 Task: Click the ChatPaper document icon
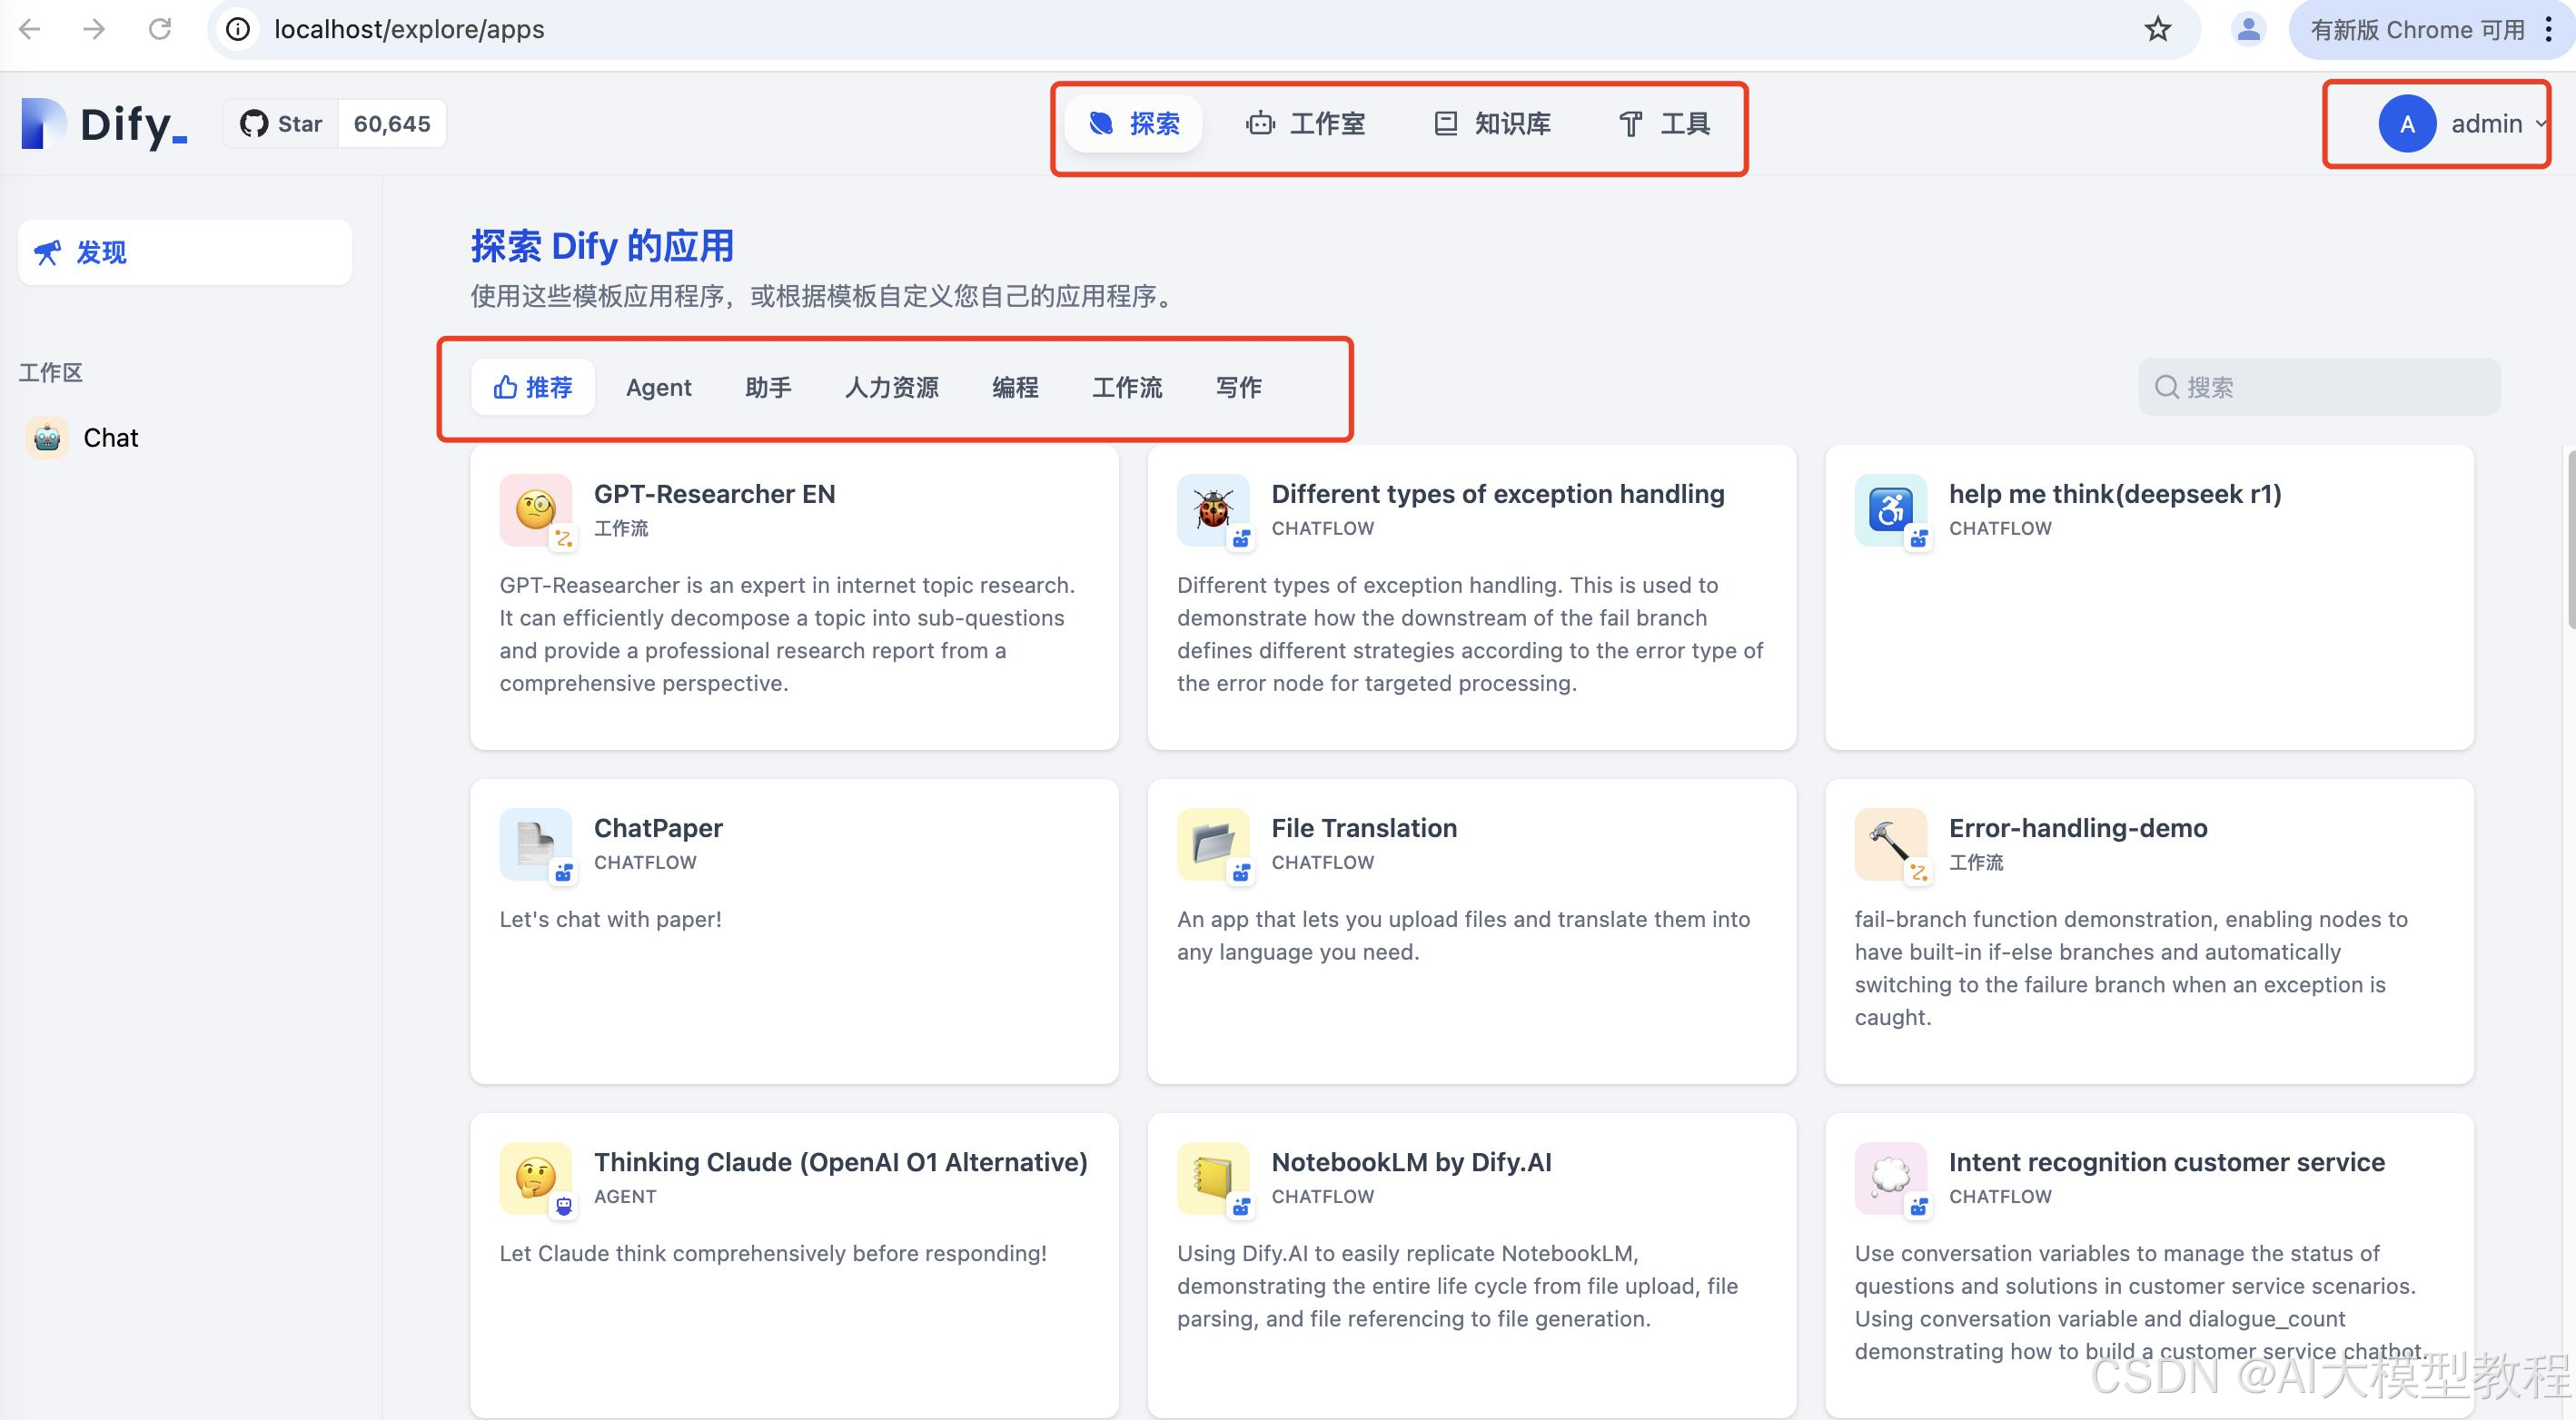(x=536, y=843)
